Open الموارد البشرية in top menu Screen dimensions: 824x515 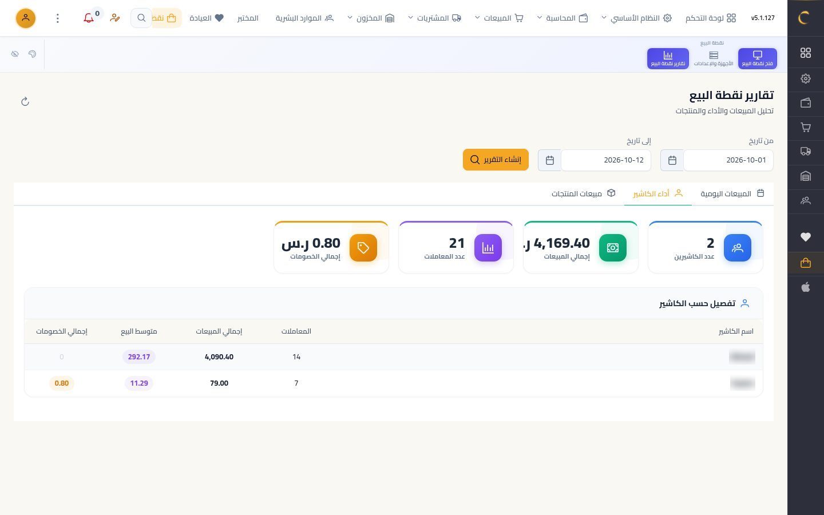(x=304, y=18)
